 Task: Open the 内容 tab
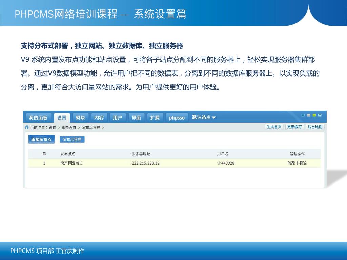coord(99,118)
